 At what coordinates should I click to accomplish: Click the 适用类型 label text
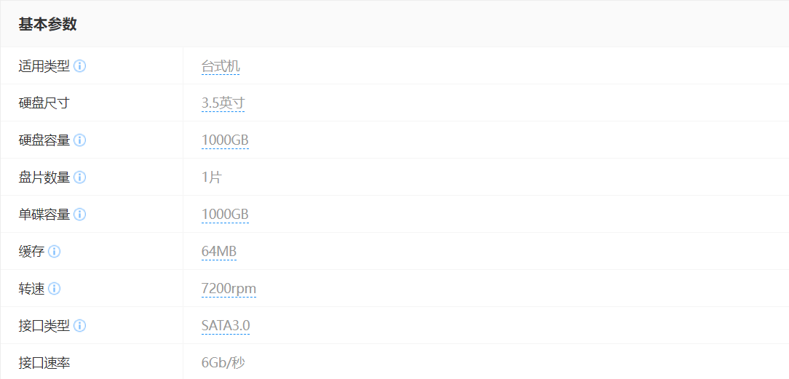click(44, 66)
